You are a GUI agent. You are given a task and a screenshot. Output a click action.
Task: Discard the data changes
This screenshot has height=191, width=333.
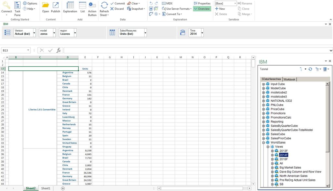tap(117, 9)
